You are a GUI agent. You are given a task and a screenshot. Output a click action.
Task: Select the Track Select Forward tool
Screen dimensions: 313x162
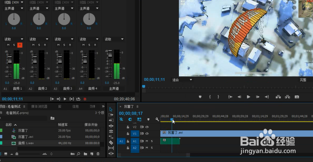(111, 115)
